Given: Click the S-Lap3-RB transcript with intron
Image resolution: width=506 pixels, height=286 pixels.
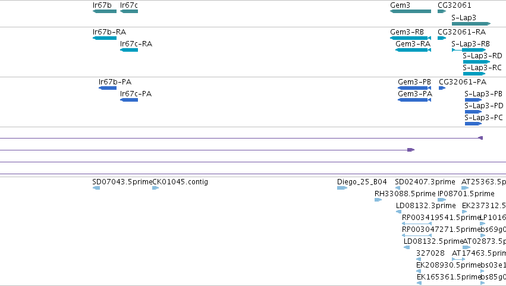Looking at the screenshot, I should click(x=469, y=50).
